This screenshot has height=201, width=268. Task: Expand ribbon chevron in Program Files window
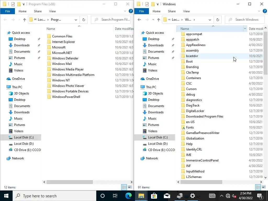(x=125, y=11)
